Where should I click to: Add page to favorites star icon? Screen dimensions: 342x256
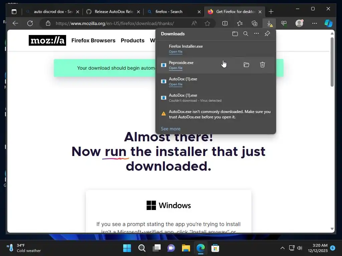click(x=207, y=23)
